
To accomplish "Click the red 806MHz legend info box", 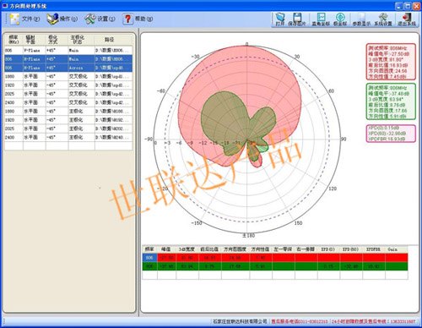I will coord(391,62).
